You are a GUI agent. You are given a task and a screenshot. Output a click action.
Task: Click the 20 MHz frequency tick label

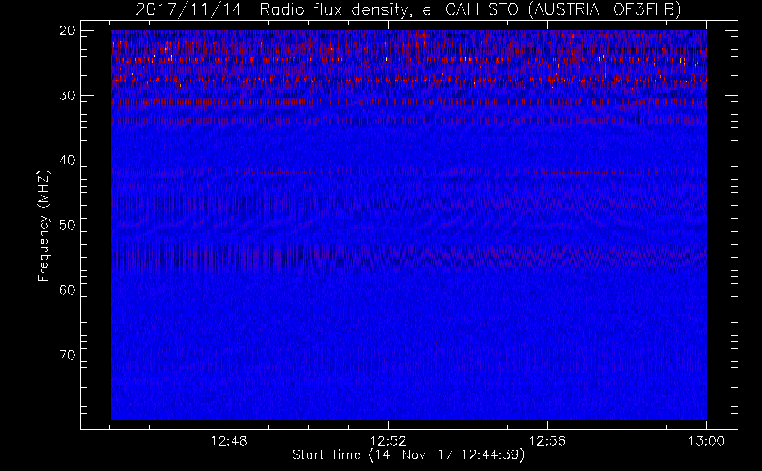[x=68, y=31]
